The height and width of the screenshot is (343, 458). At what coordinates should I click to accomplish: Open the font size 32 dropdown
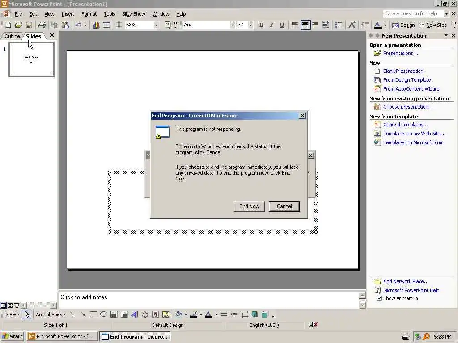[x=250, y=25]
